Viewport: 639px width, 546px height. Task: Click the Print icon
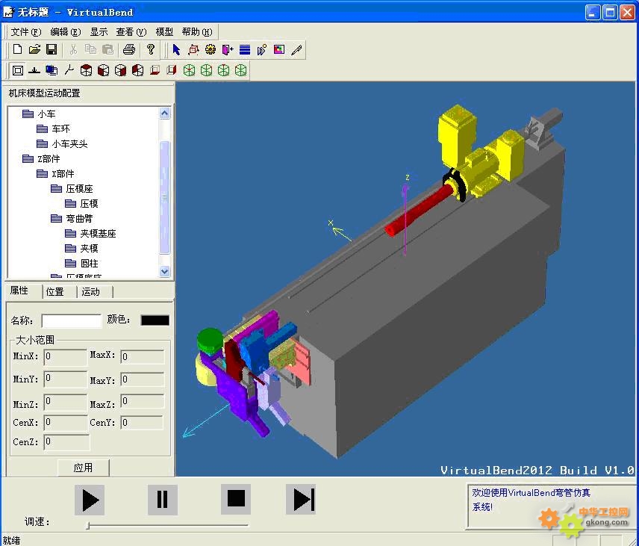click(129, 50)
